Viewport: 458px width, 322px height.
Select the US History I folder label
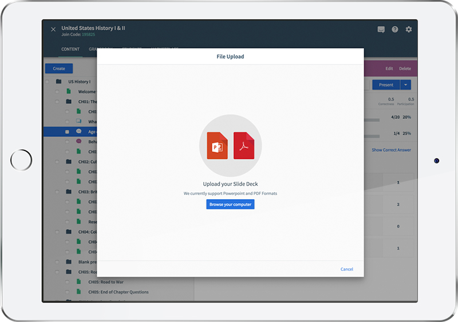[x=79, y=81]
